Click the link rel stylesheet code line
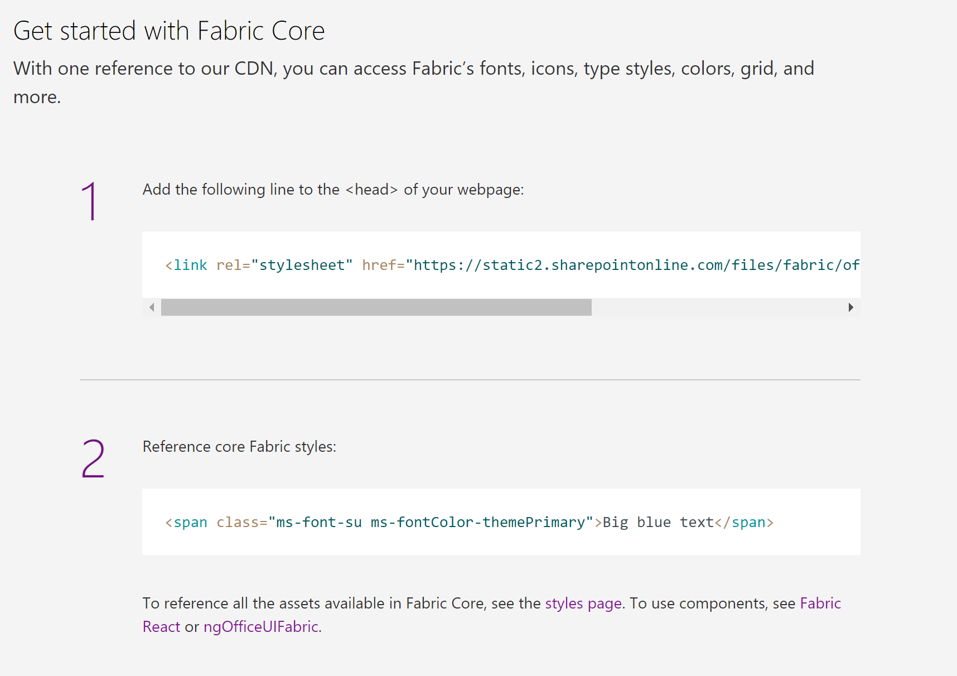 [512, 265]
